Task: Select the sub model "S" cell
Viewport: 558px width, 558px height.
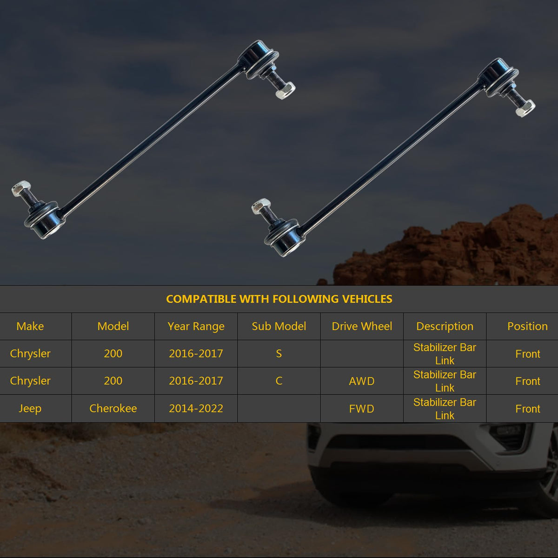Action: 279,354
